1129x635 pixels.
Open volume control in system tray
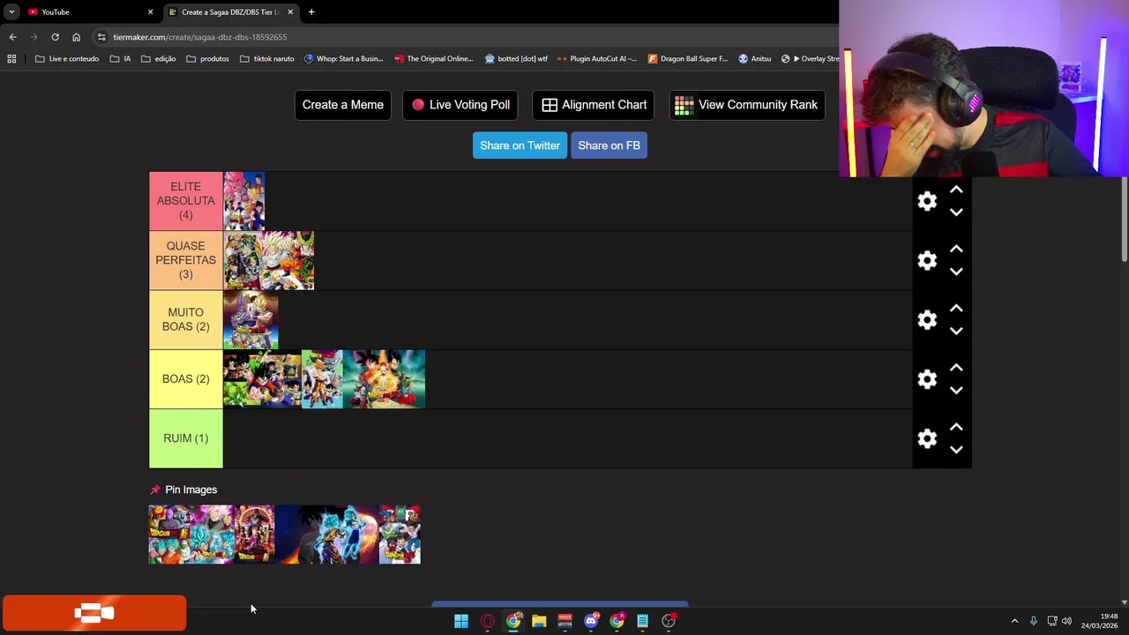[1066, 621]
